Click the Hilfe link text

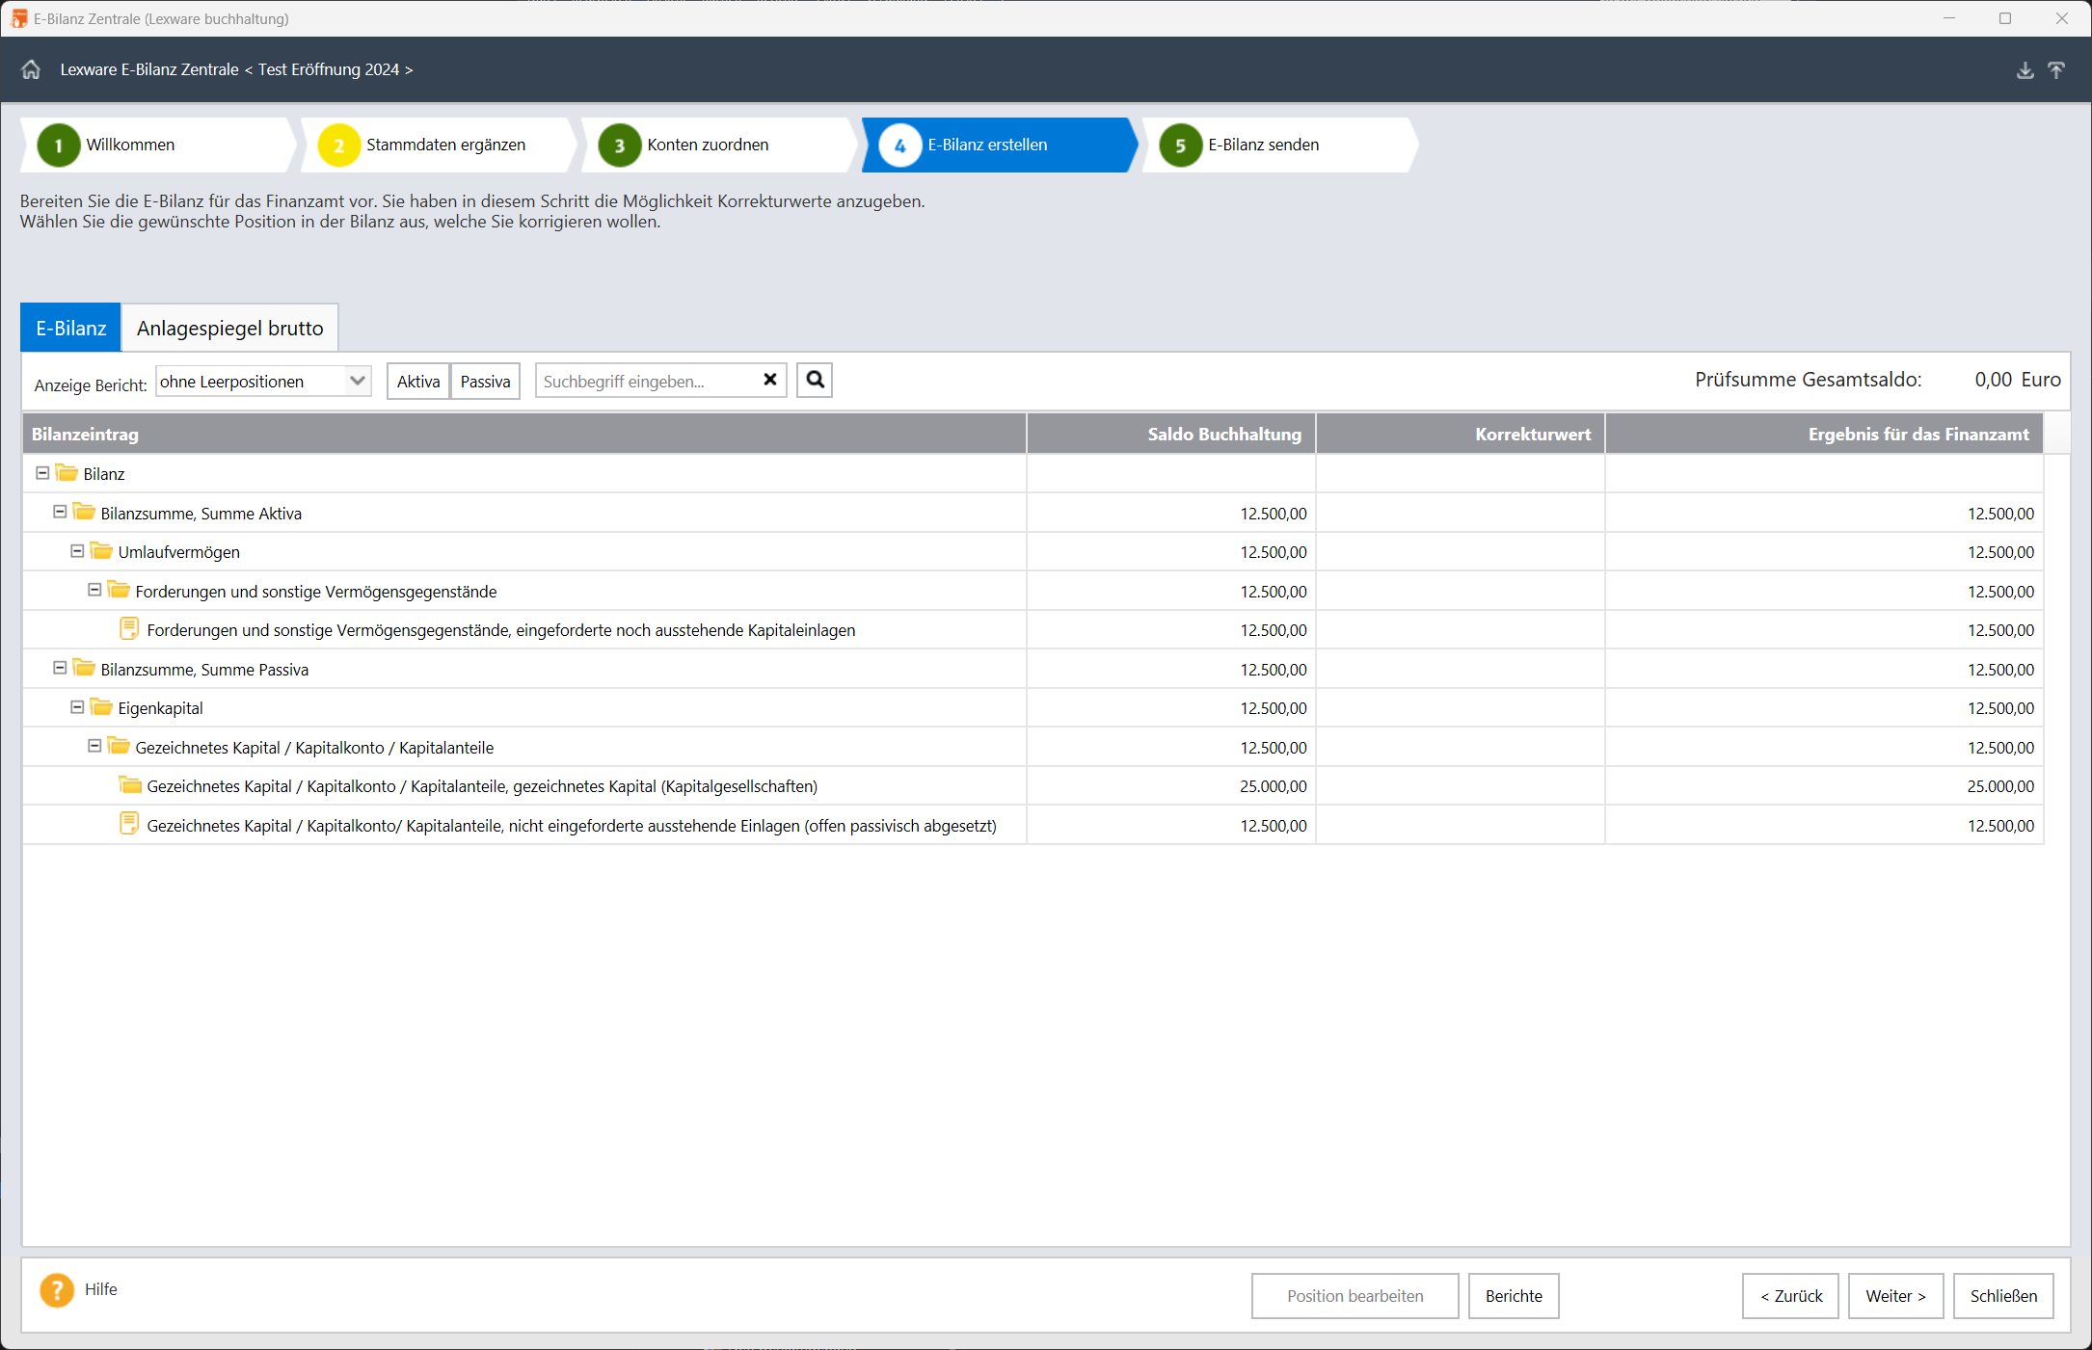coord(101,1289)
